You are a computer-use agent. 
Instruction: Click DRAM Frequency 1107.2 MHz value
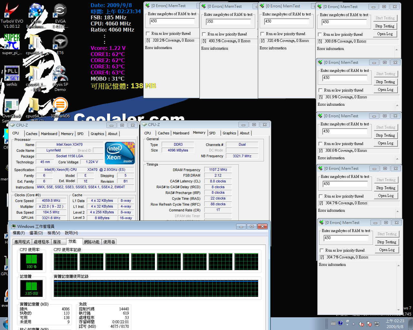pyautogui.click(x=218, y=170)
